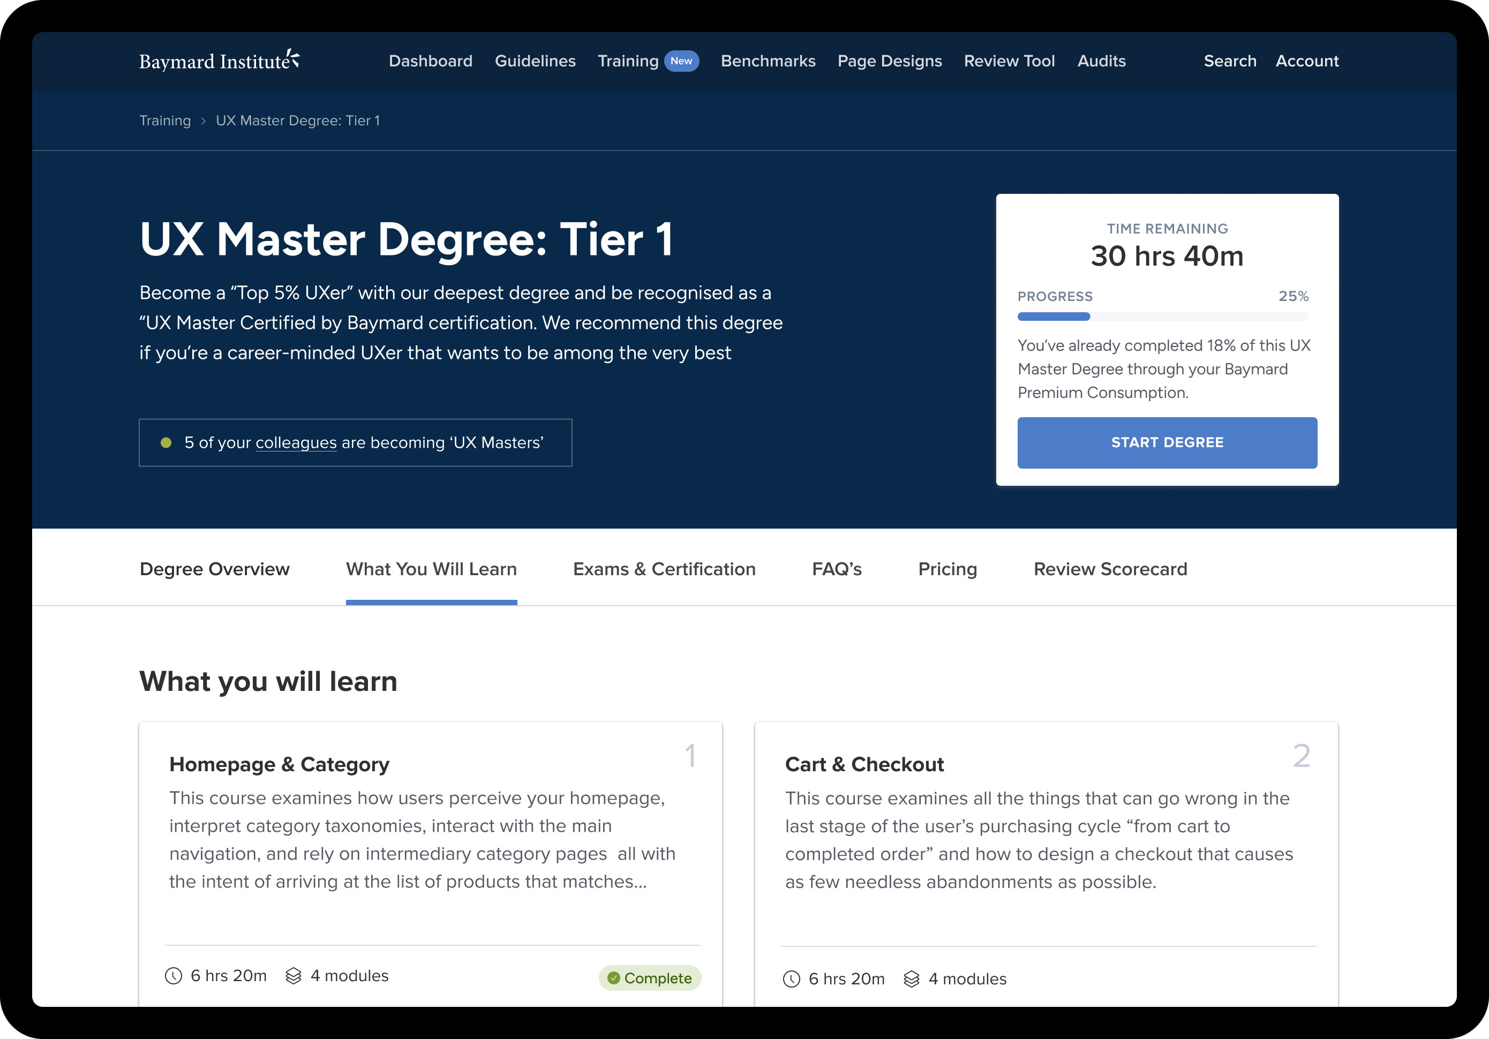
Task: Click 6 hrs 20m in Cart & Checkout card
Action: (x=846, y=978)
